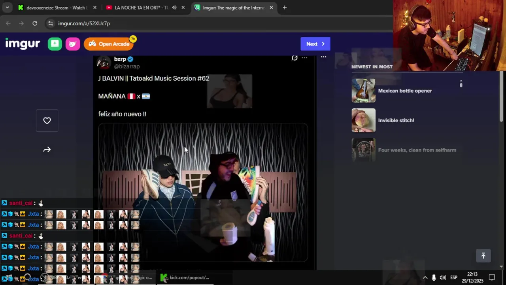Close the LA NOCHE TA EN ORT tab
506x285 pixels.
point(183,8)
